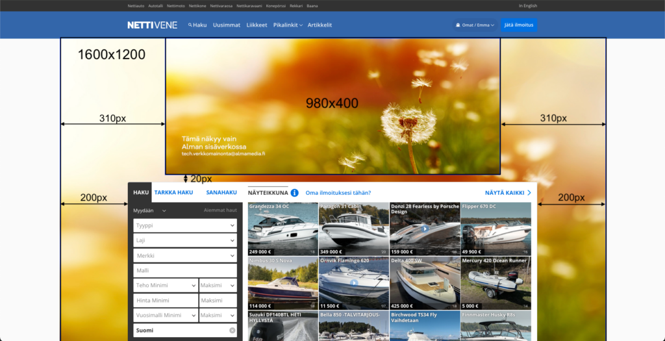This screenshot has width=665, height=341.
Task: Switch to the SANAHAKU tab
Action: (221, 192)
